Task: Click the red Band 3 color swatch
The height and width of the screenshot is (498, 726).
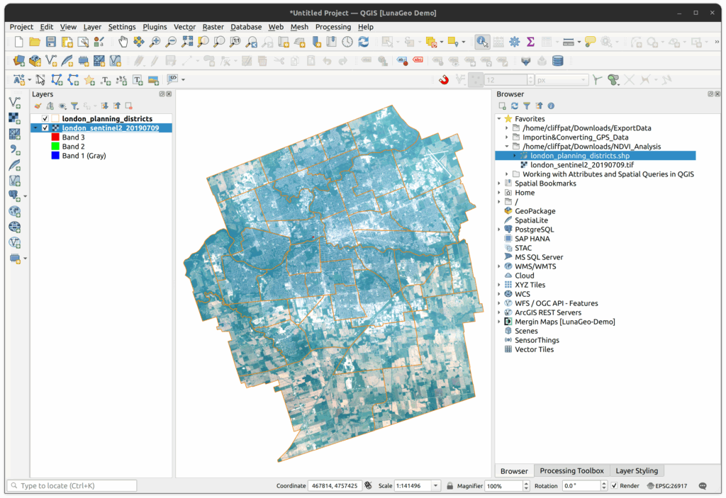Action: click(x=55, y=137)
